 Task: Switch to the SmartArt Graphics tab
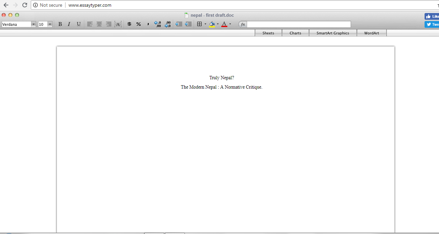333,33
